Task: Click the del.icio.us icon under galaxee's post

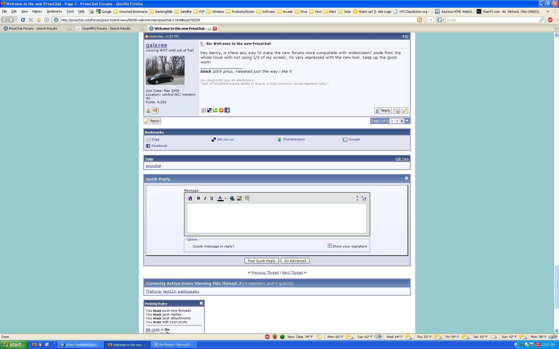Action: click(209, 110)
